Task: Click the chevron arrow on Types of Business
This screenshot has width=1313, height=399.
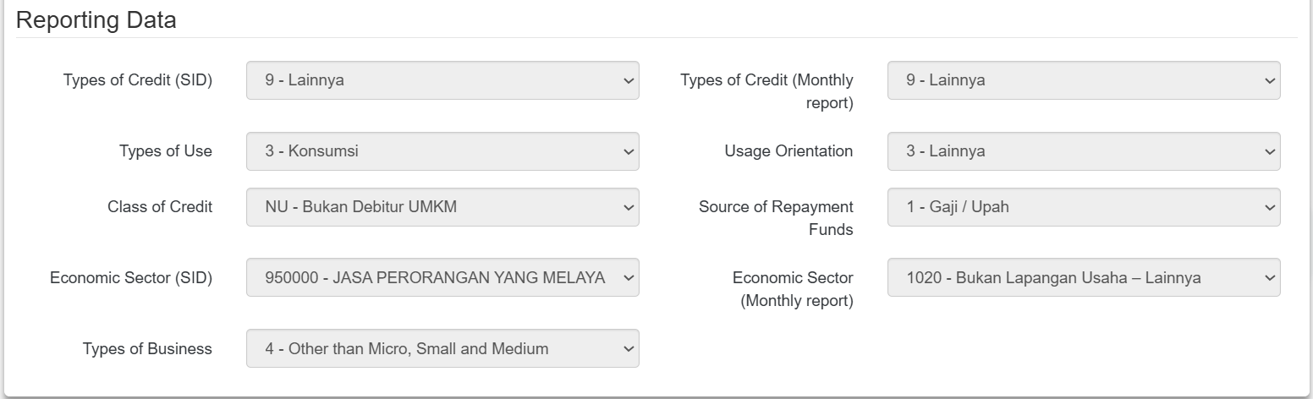Action: tap(627, 348)
